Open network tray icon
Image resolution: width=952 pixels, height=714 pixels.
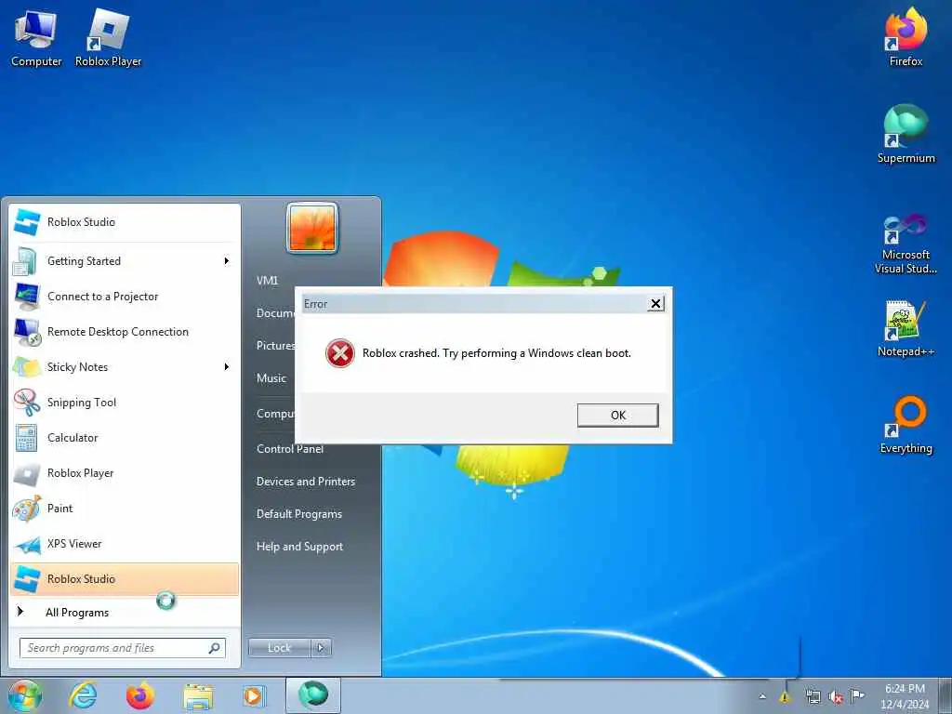tap(813, 697)
